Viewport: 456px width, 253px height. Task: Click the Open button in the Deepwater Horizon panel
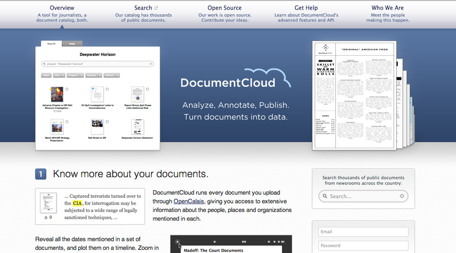(x=46, y=75)
